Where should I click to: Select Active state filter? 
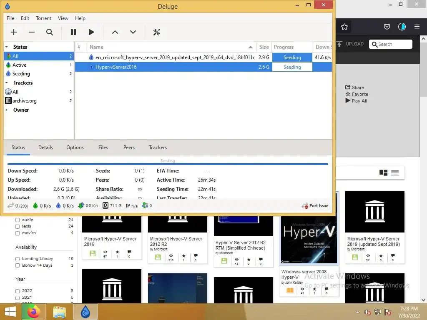click(x=39, y=65)
